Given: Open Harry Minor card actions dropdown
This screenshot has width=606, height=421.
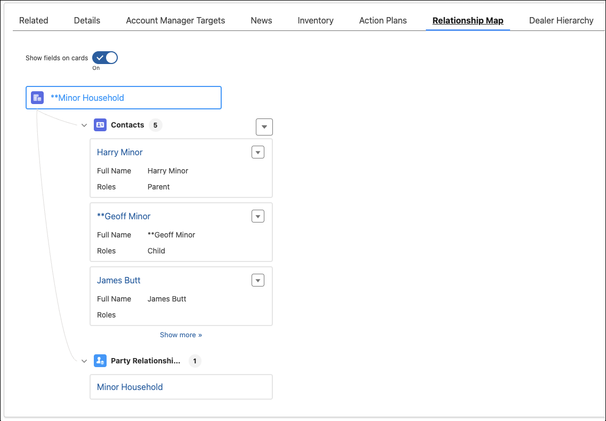Looking at the screenshot, I should pyautogui.click(x=258, y=153).
